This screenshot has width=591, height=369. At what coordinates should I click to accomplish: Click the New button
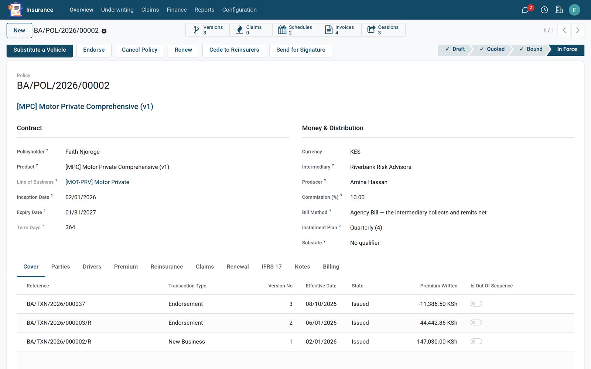click(19, 31)
